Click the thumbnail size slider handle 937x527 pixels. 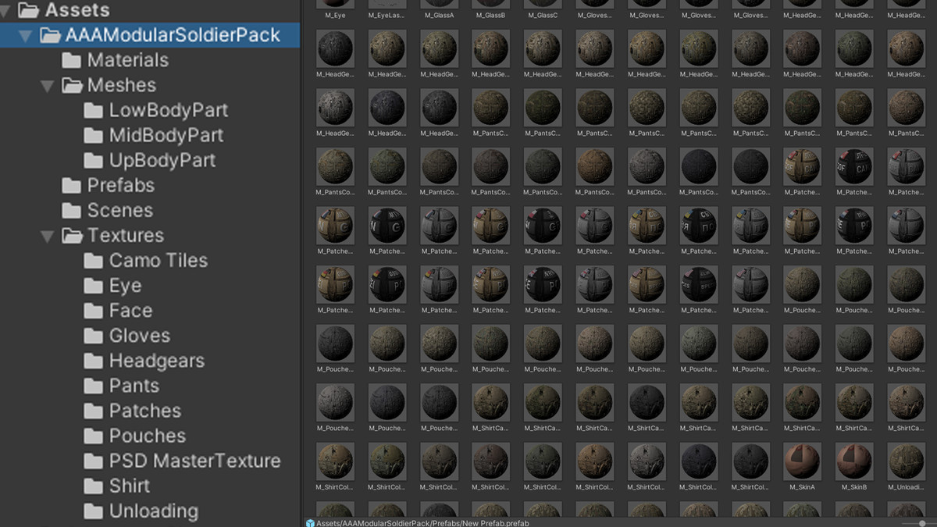click(x=922, y=523)
